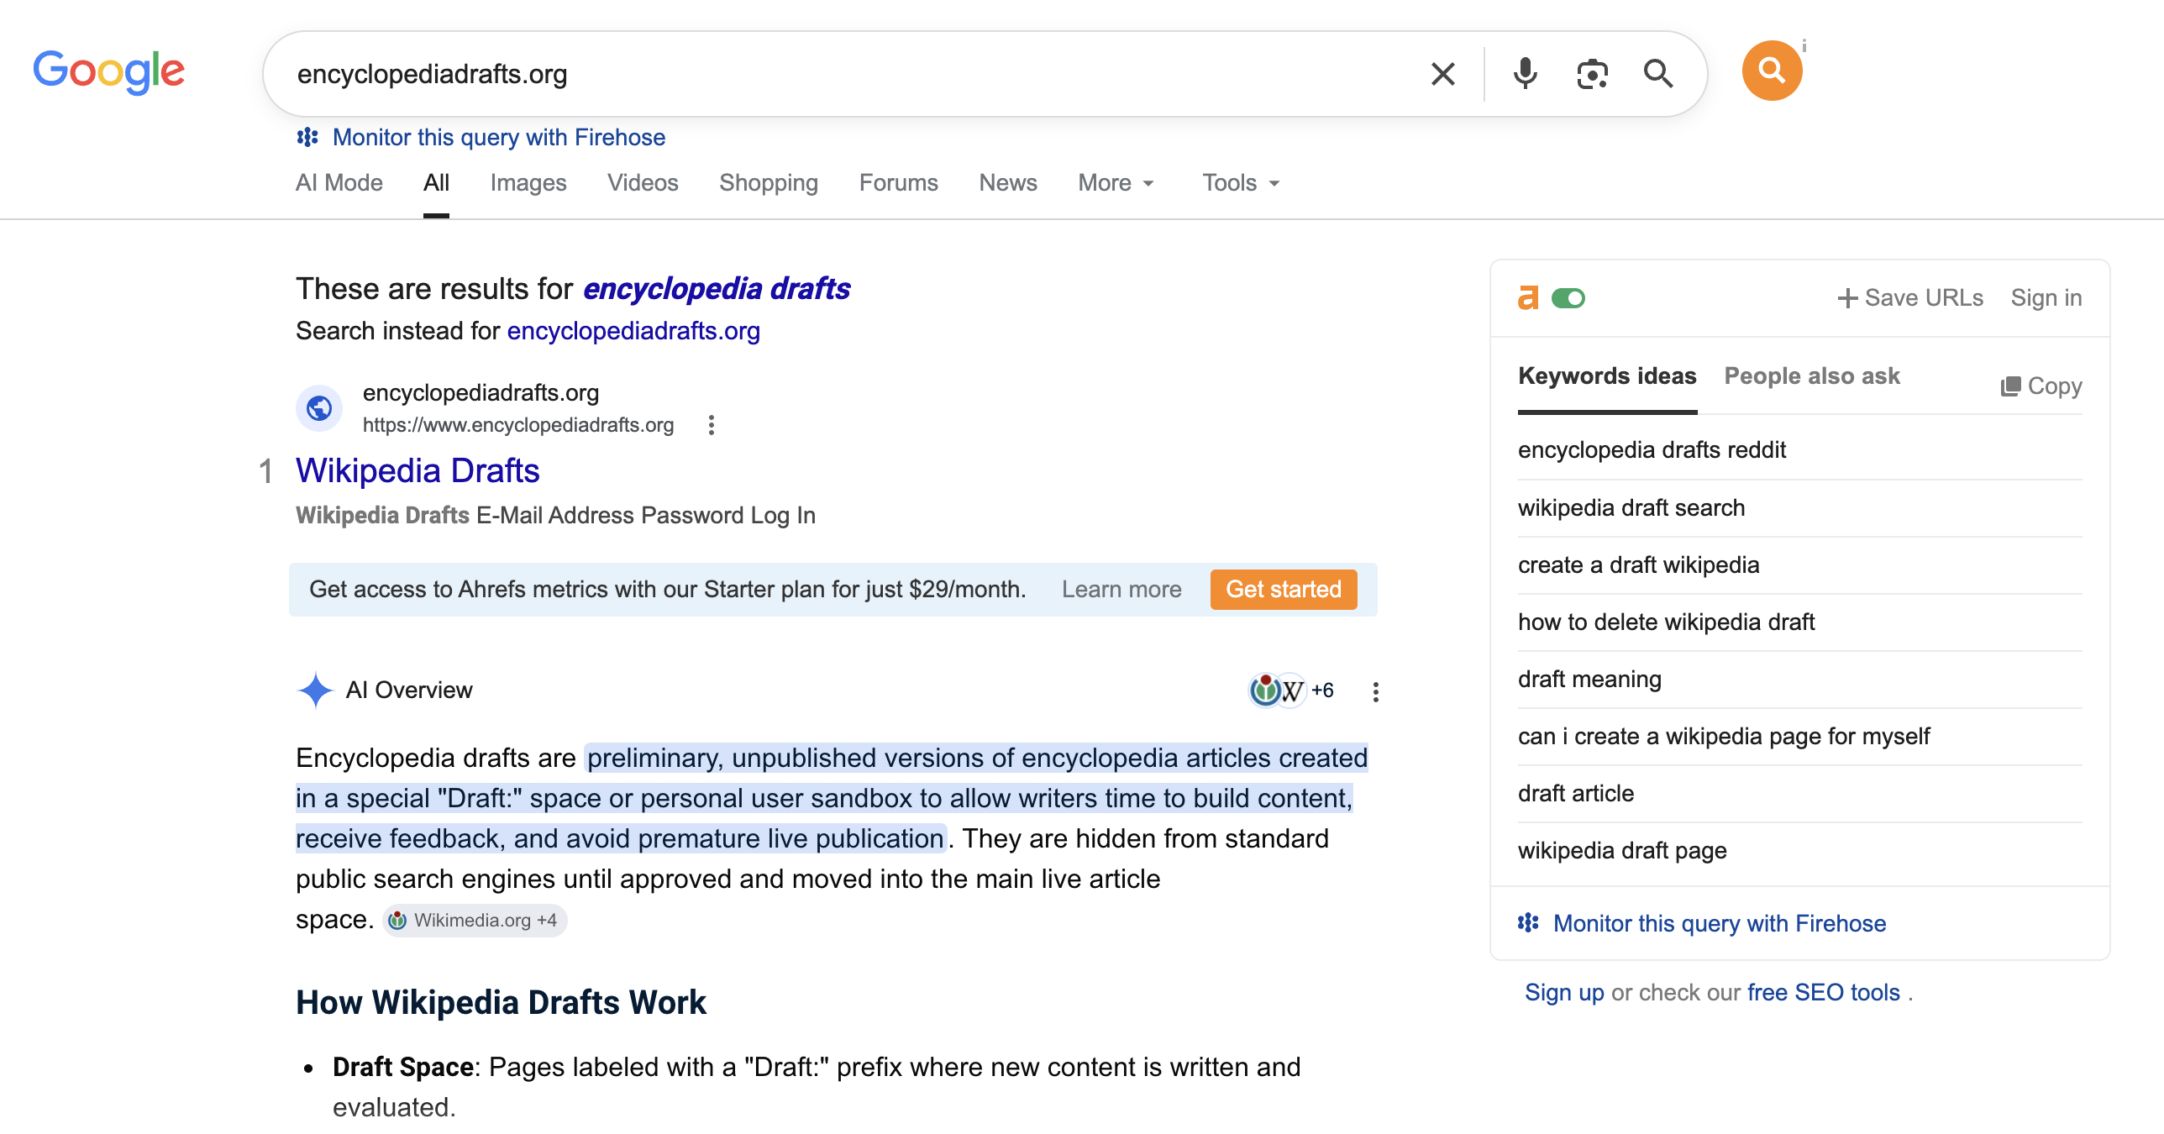Clear the search query with the X icon
This screenshot has width=2164, height=1134.
1442,74
